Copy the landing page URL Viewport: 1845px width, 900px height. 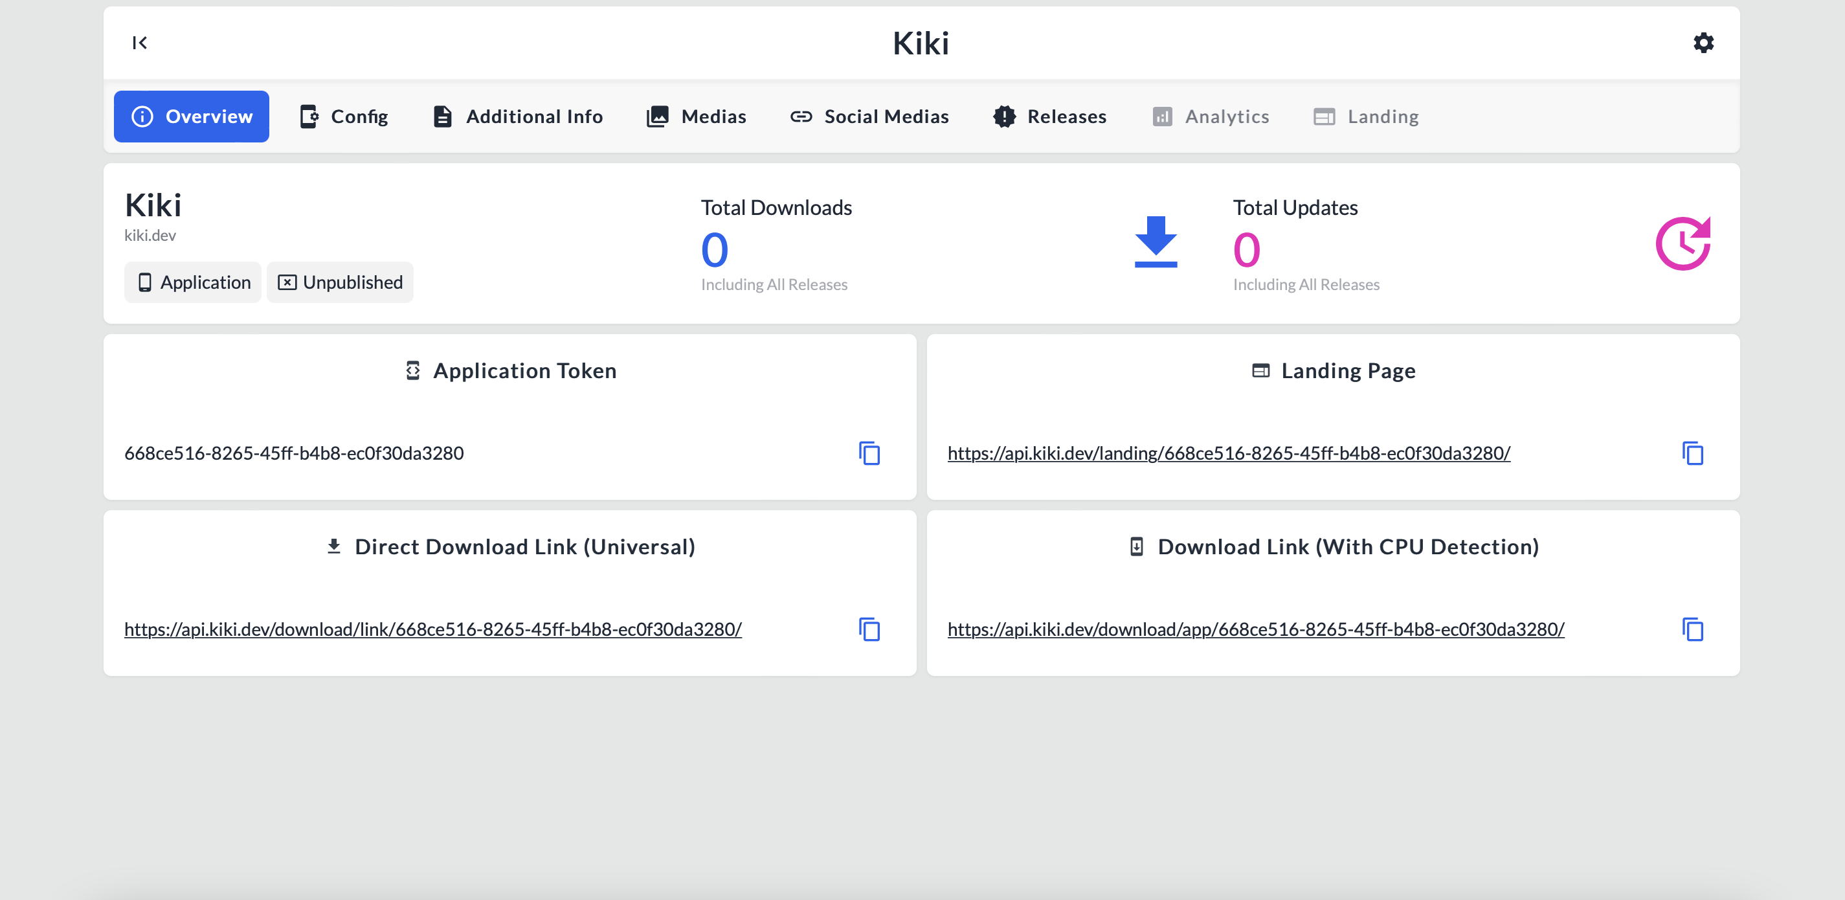tap(1692, 454)
